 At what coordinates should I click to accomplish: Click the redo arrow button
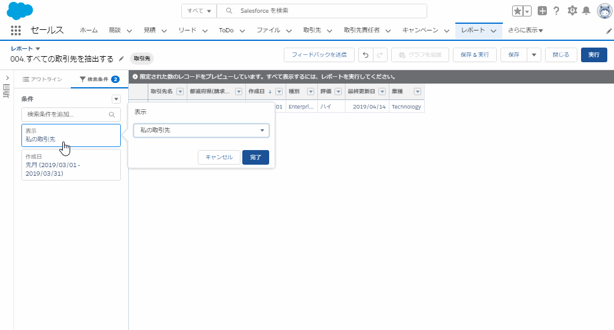380,55
